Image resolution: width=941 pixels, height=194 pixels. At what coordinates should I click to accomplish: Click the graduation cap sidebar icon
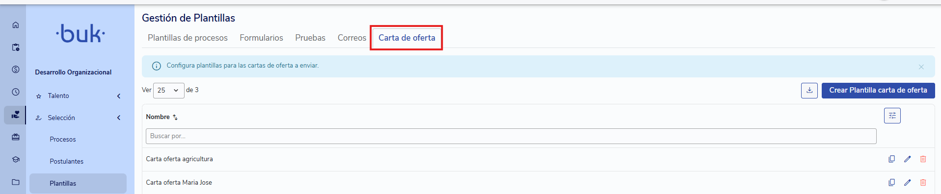[x=16, y=159]
